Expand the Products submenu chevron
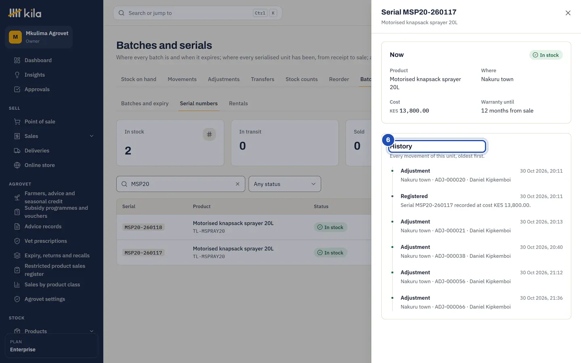581x363 pixels. [x=92, y=332]
